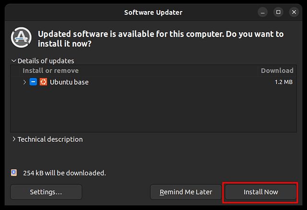Image resolution: width=307 pixels, height=210 pixels.
Task: Click the 1.2 MB download size entry
Action: pyautogui.click(x=283, y=82)
